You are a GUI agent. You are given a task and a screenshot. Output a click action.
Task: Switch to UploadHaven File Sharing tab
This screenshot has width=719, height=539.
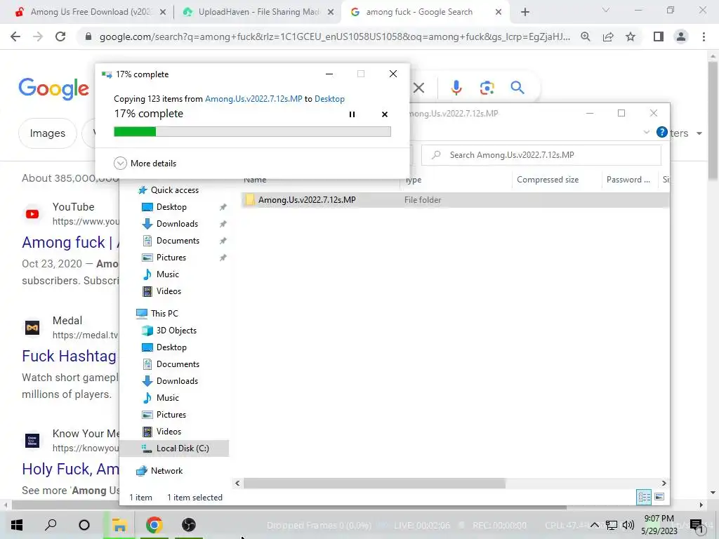point(258,12)
